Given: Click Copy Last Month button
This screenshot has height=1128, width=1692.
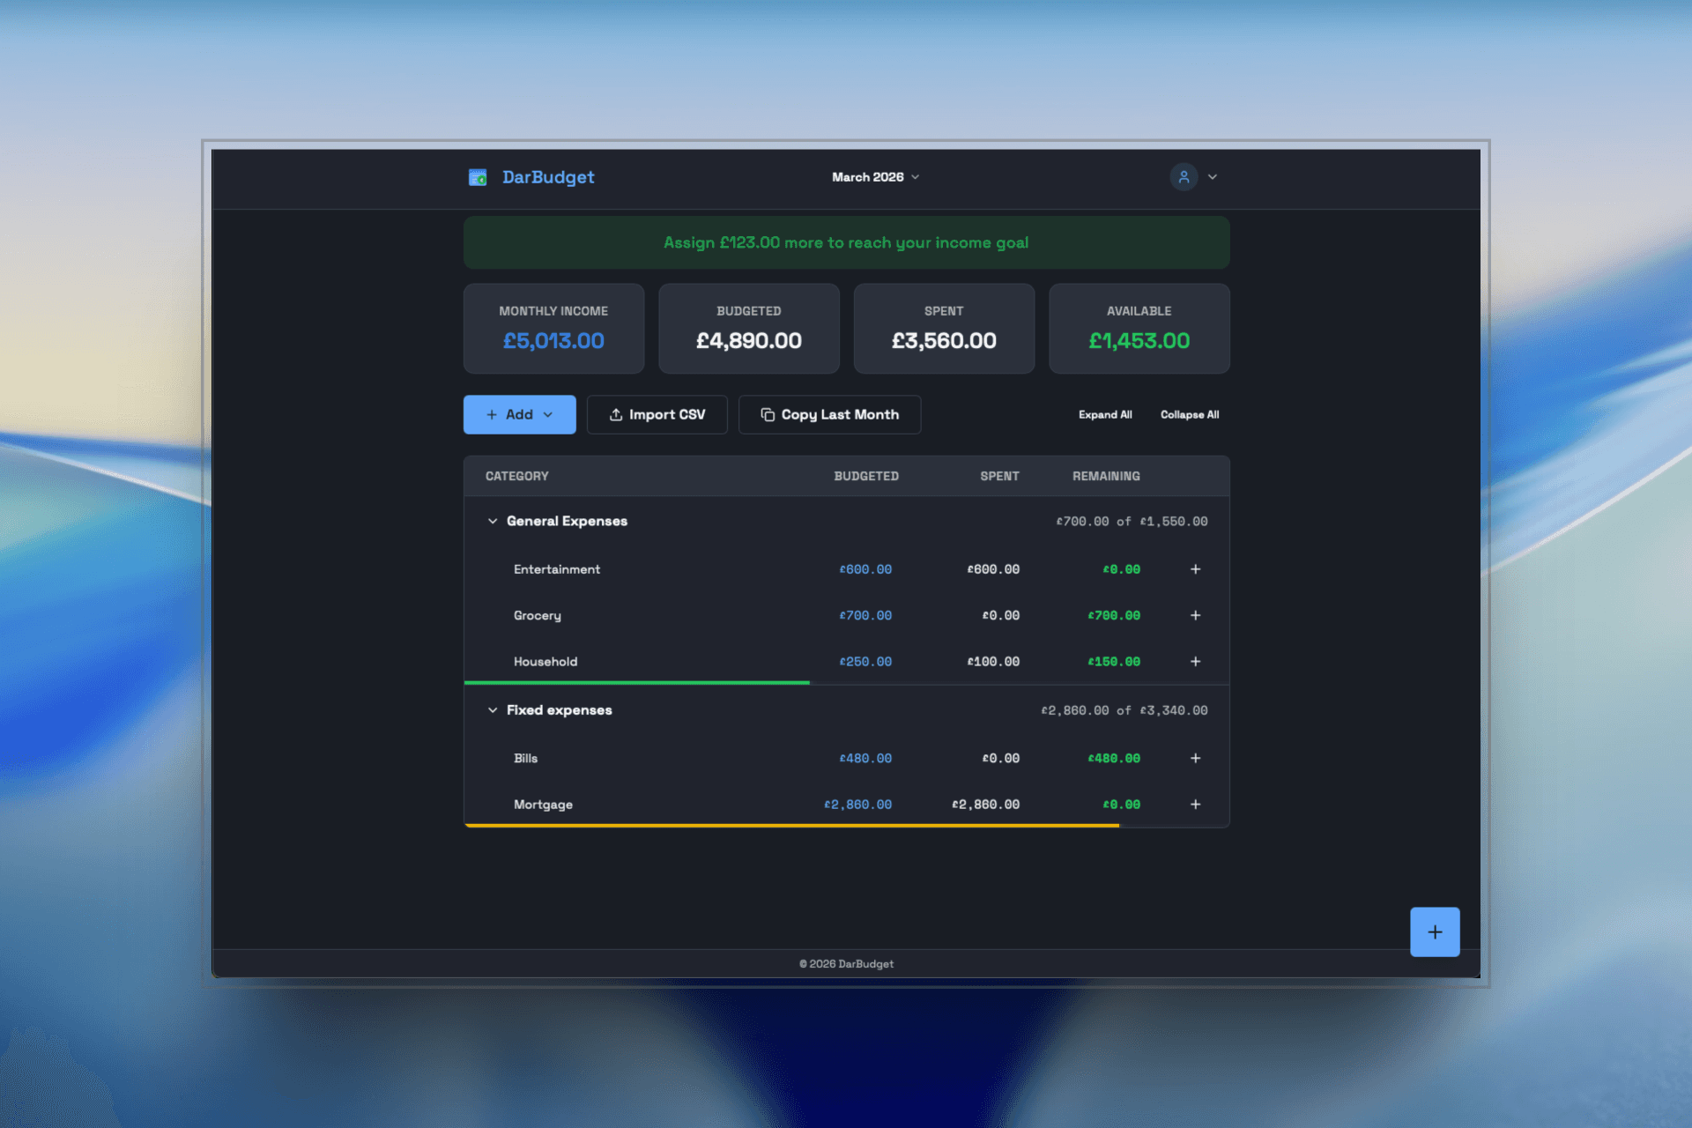Looking at the screenshot, I should tap(829, 415).
